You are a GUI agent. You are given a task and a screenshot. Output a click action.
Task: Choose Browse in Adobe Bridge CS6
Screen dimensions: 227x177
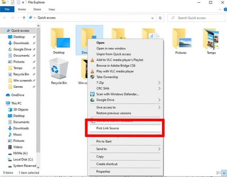(125, 65)
